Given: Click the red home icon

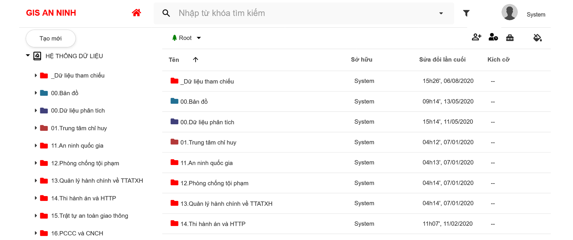Looking at the screenshot, I should click(136, 13).
